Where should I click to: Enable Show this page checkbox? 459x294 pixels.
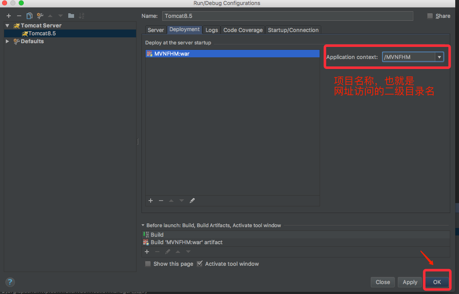click(x=148, y=264)
